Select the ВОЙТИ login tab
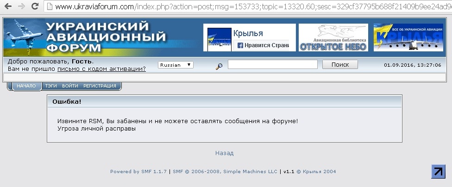 click(x=70, y=86)
